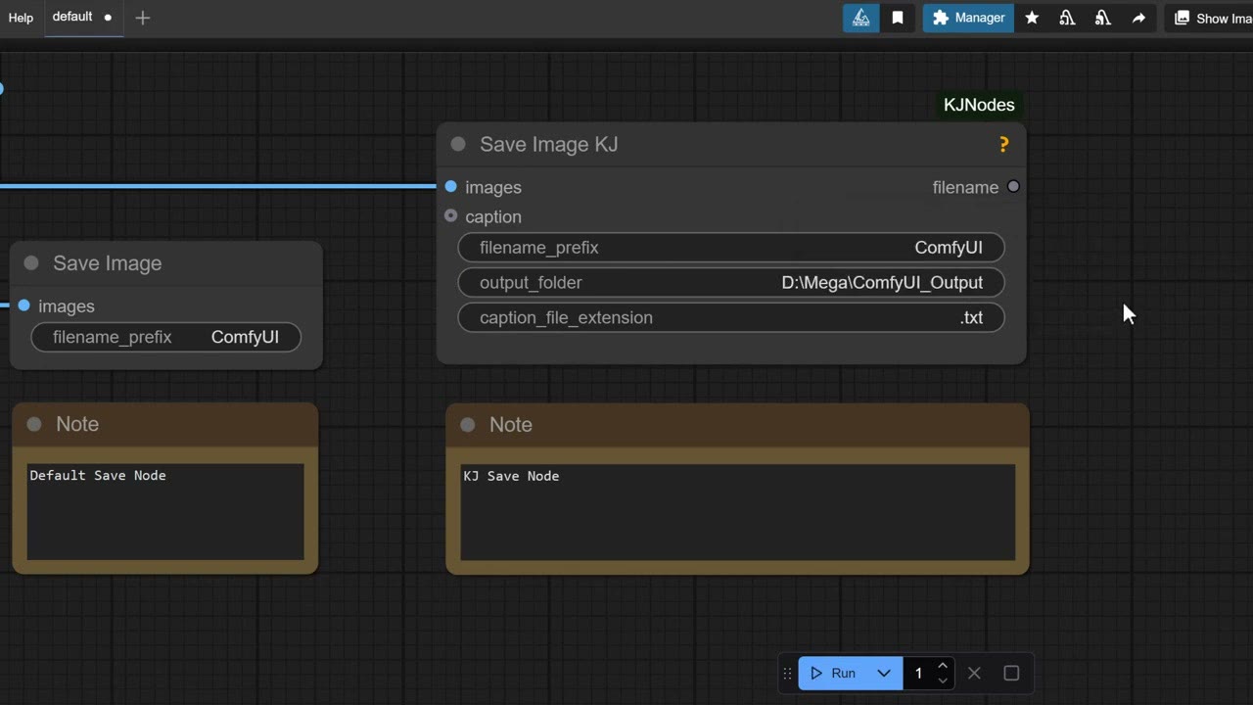Add a new workflow tab with plus icon

143,18
